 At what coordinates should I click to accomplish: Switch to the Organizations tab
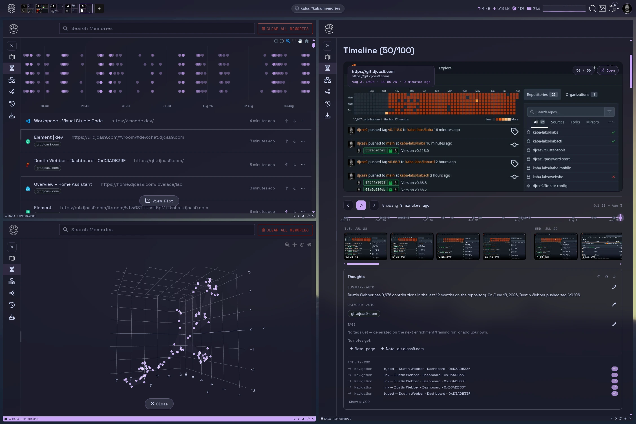(x=581, y=94)
